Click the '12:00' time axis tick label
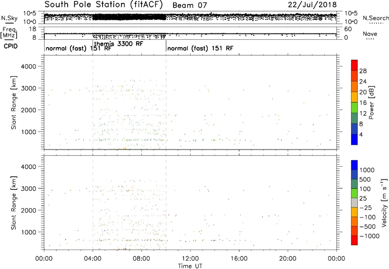The width and height of the screenshot is (389, 269). coord(190,259)
